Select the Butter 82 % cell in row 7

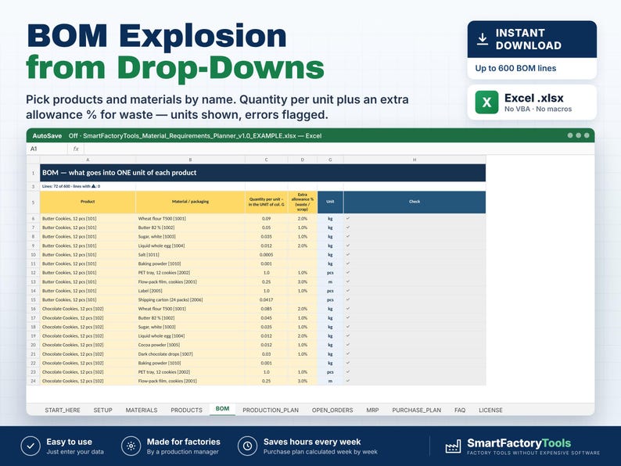[190, 228]
